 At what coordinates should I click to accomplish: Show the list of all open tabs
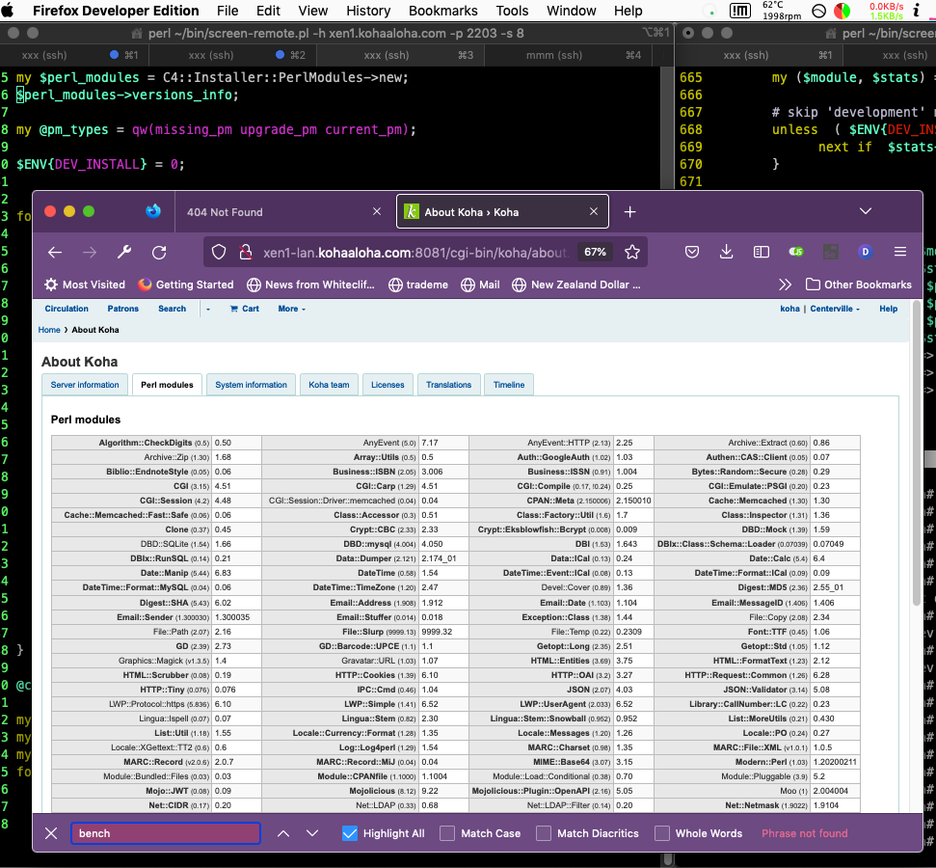865,212
